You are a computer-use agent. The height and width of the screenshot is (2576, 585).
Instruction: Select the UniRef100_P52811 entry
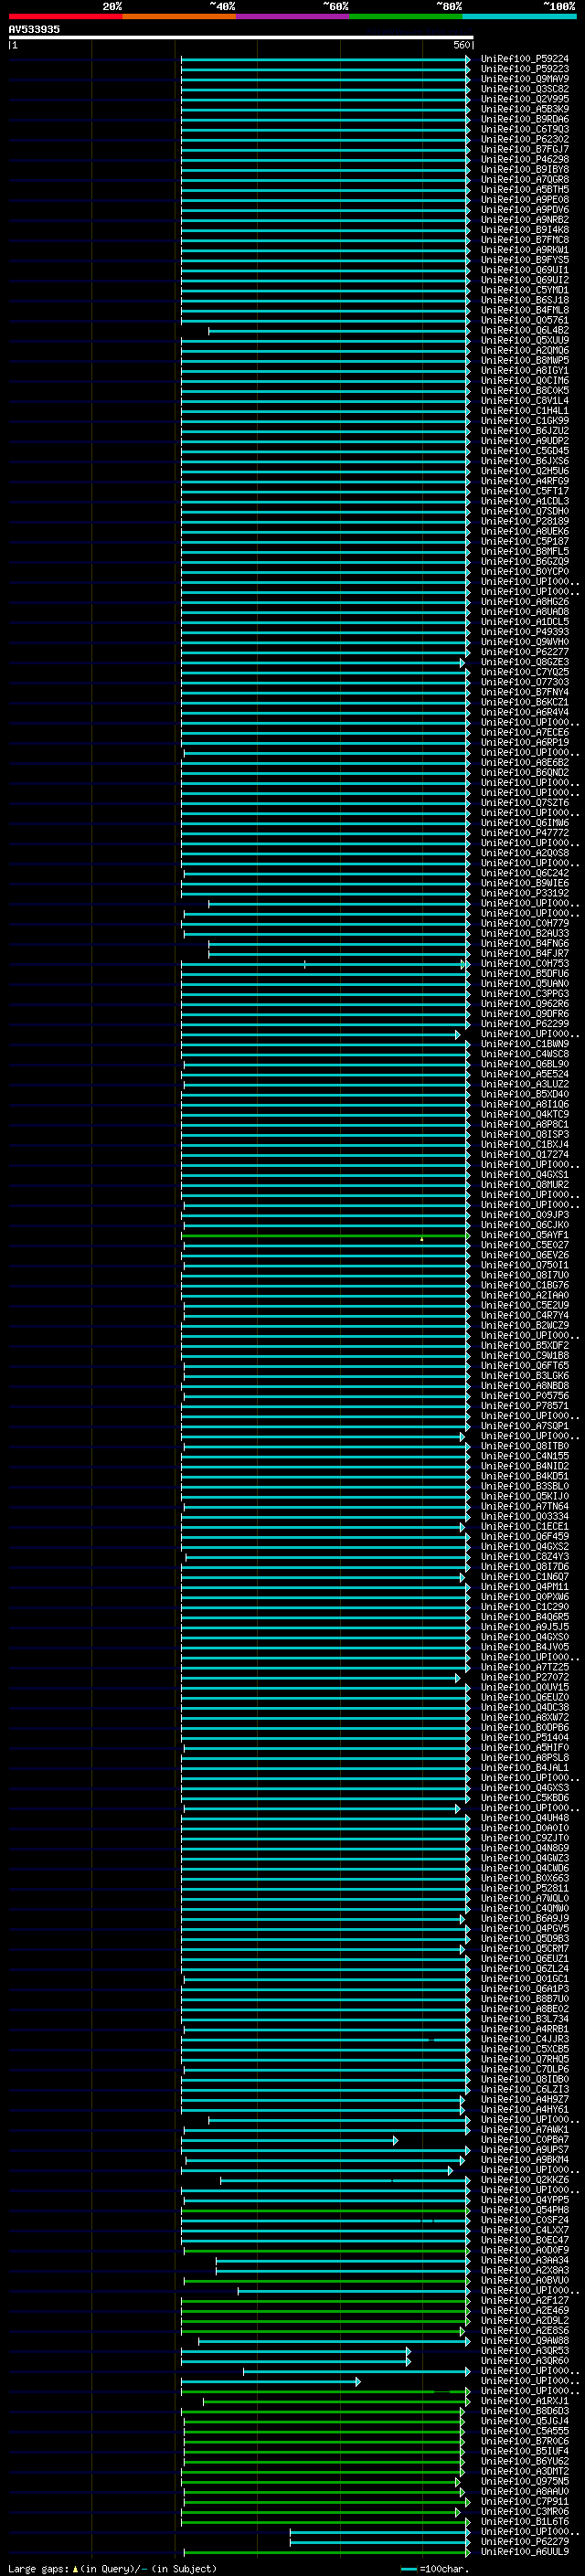524,1888
